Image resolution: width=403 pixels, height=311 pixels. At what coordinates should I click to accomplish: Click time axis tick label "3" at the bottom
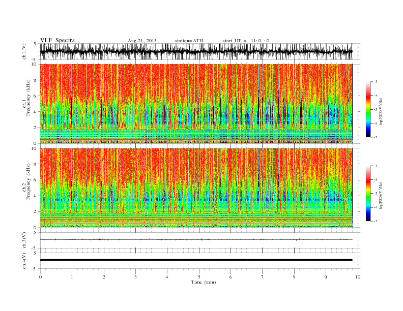135,277
